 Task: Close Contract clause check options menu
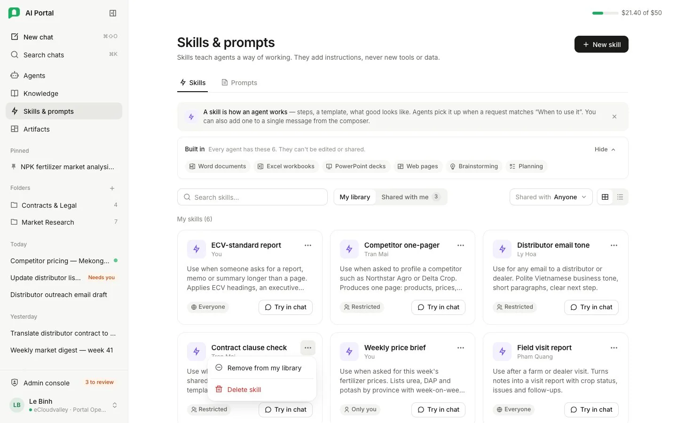[x=308, y=348]
